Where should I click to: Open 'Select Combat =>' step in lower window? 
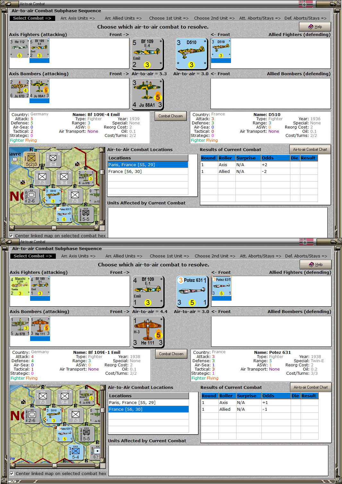pyautogui.click(x=33, y=256)
